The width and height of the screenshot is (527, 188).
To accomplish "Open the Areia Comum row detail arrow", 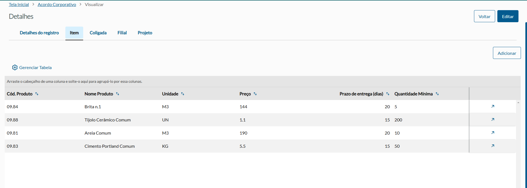I will coord(493,133).
